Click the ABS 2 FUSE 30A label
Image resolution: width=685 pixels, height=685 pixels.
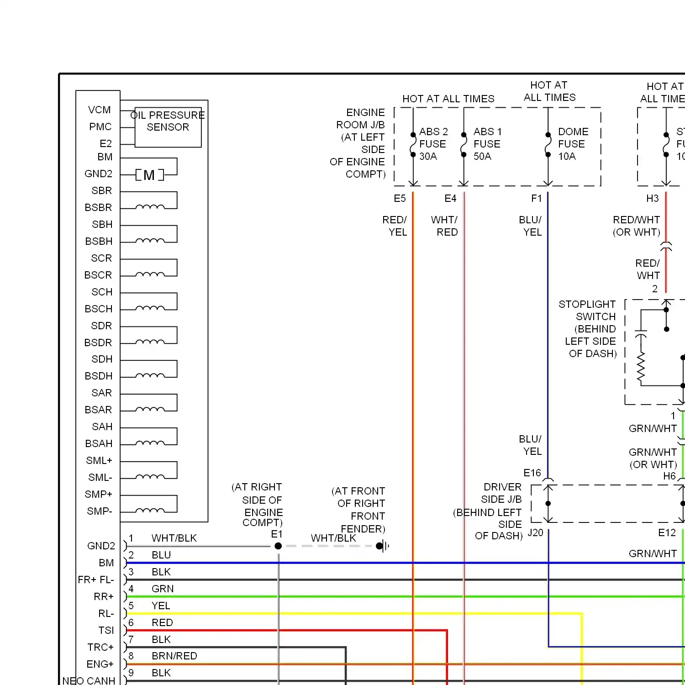pyautogui.click(x=433, y=144)
